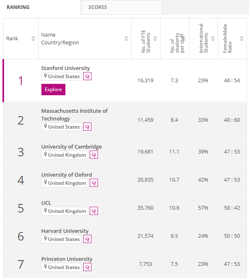Image resolution: width=249 pixels, height=278 pixels.
Task: Sort by Female:Male Ratio column
Action: (x=242, y=39)
